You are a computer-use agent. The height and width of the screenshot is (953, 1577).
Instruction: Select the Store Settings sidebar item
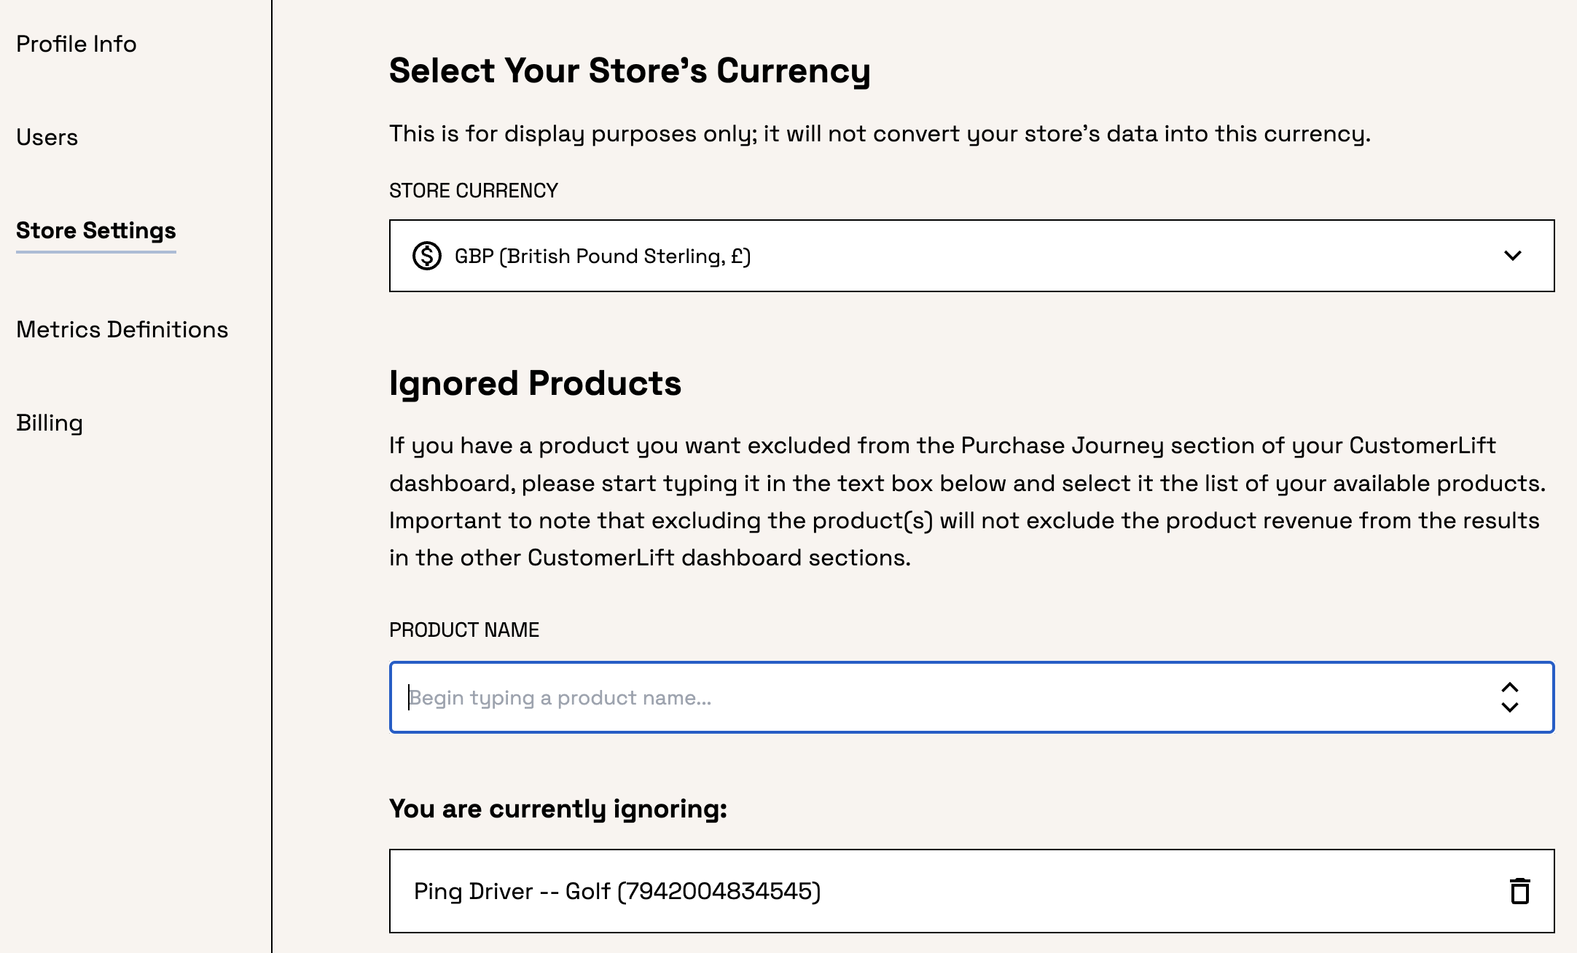(96, 230)
